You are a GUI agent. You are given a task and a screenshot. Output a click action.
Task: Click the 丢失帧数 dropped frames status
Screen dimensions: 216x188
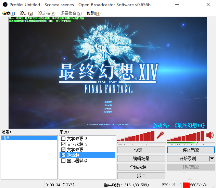126,185
